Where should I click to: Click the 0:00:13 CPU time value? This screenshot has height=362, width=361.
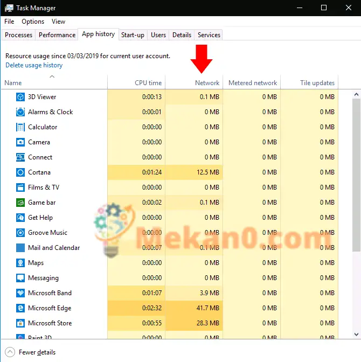coord(152,97)
